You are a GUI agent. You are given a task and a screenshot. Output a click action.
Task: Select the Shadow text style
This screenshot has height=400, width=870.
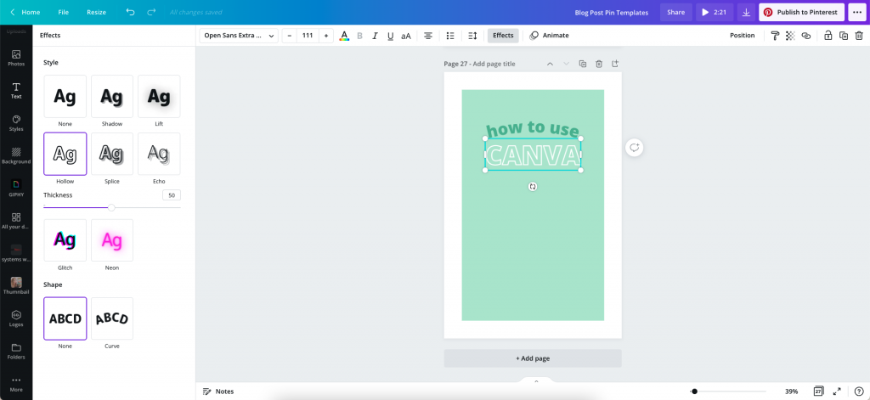111,97
